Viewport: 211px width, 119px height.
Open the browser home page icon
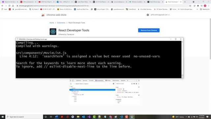13,6
